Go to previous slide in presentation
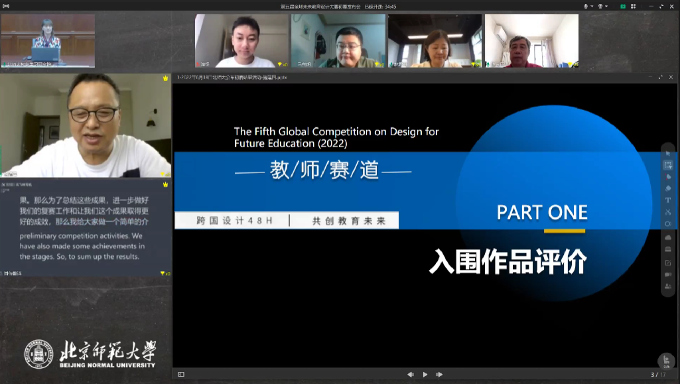This screenshot has height=384, width=680. click(411, 375)
